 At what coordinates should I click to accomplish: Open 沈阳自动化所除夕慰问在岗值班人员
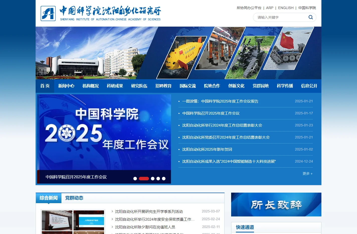145,227
